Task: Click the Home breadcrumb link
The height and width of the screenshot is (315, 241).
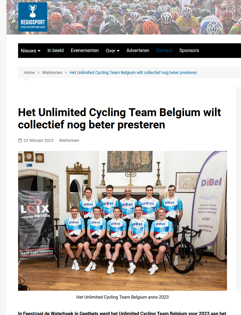Action: pos(29,73)
